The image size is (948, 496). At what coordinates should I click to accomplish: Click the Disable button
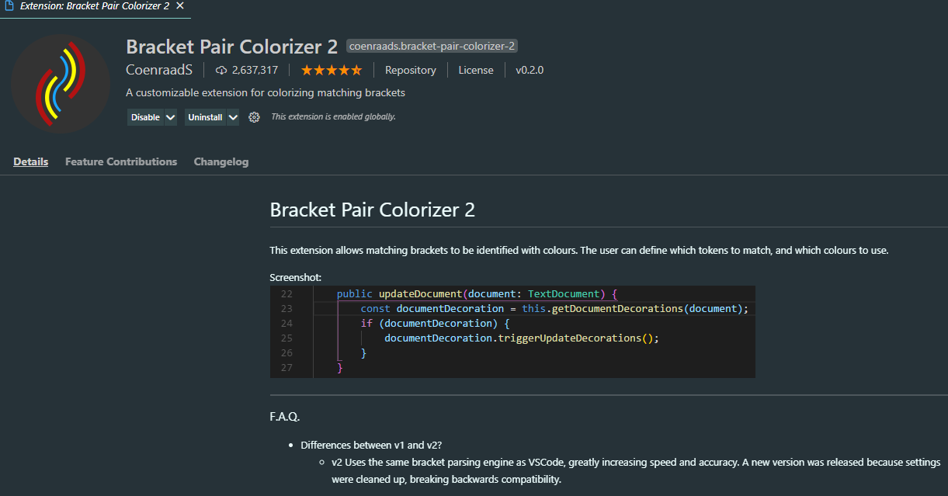click(146, 117)
